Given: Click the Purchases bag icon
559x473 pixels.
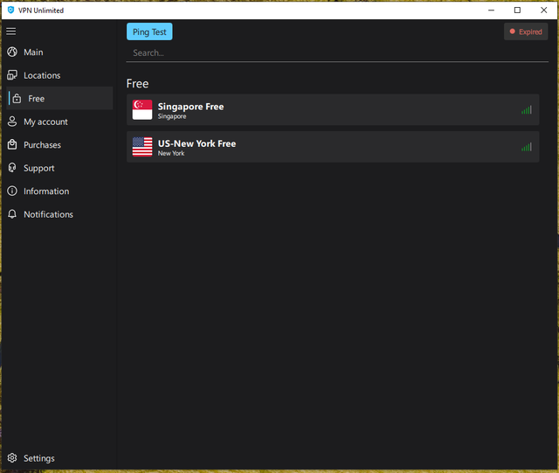Looking at the screenshot, I should (x=12, y=144).
